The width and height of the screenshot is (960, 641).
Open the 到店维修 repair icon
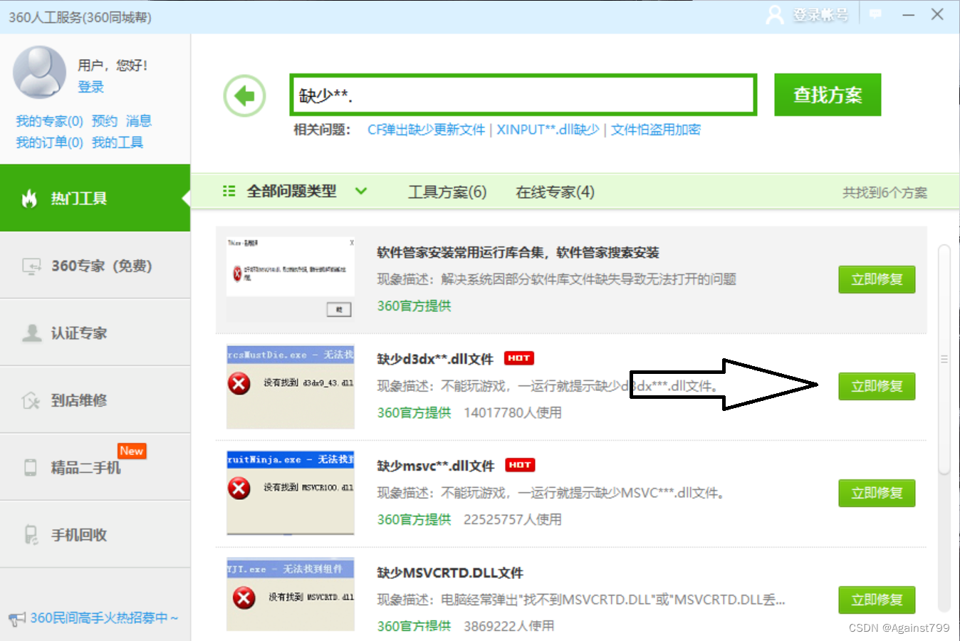pos(31,400)
